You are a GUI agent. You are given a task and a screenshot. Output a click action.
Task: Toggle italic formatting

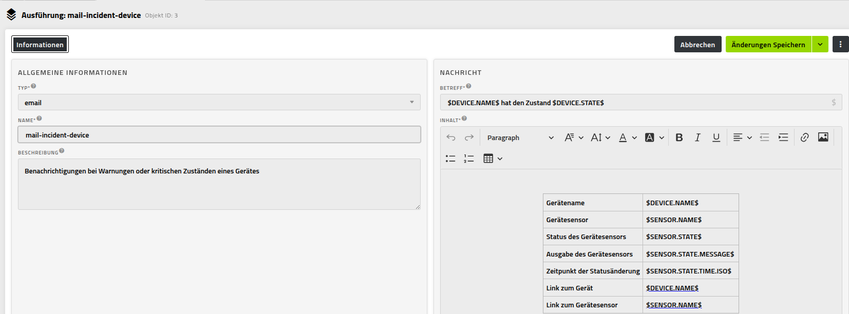(x=697, y=138)
